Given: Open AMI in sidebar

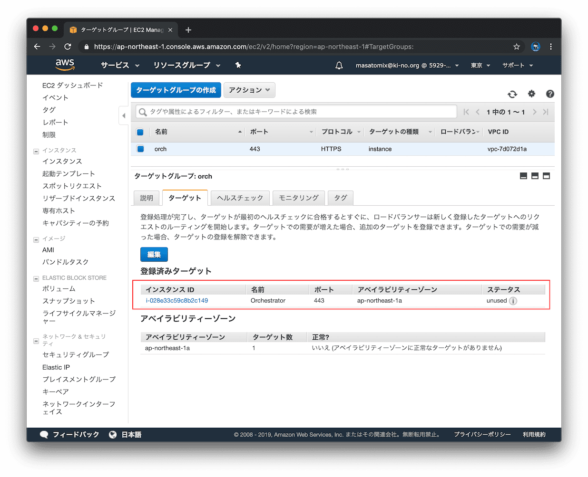Looking at the screenshot, I should pos(48,250).
